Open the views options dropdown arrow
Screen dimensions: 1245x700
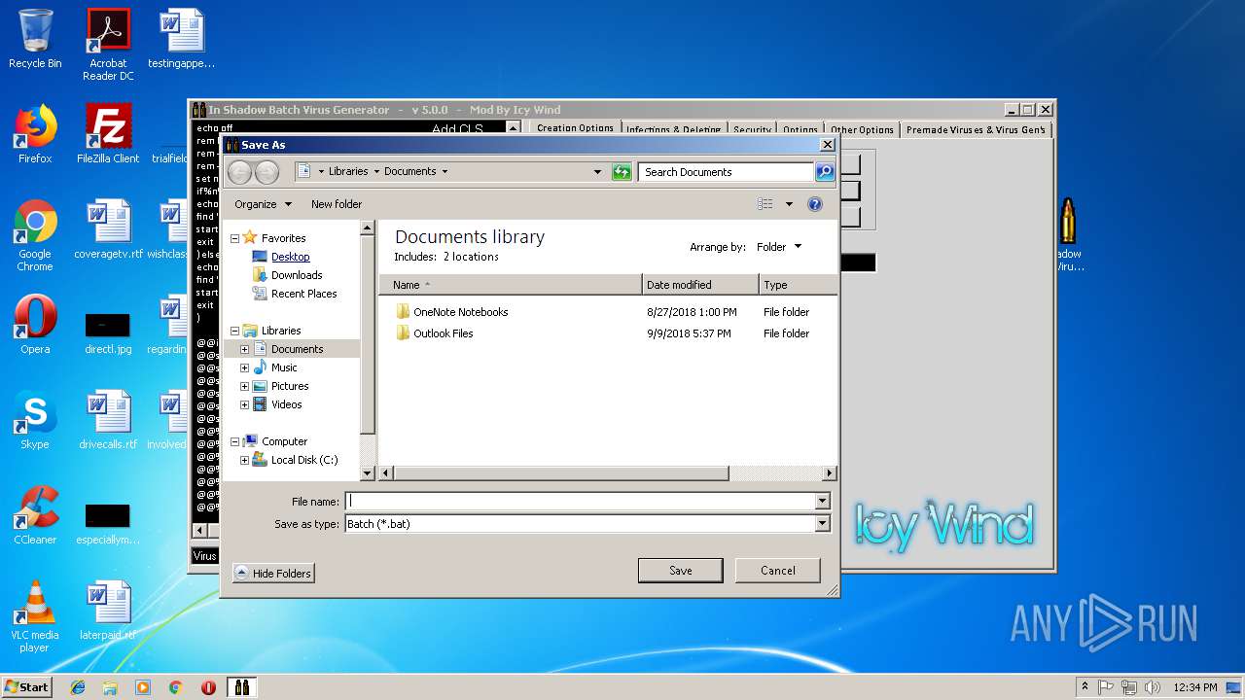tap(789, 204)
